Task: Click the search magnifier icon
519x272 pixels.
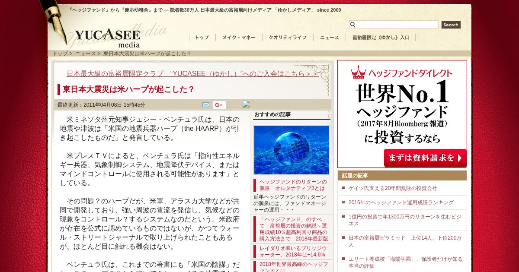Action: pyautogui.click(x=352, y=25)
